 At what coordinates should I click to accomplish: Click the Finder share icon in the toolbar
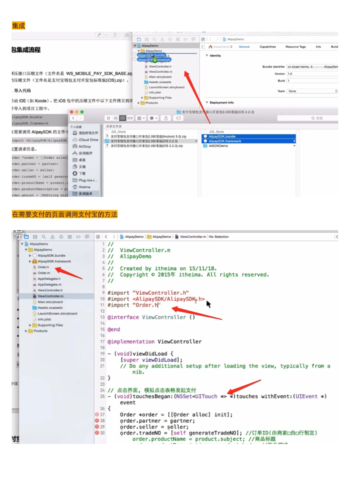click(166, 118)
